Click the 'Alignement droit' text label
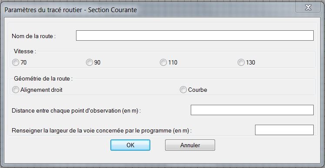 [41, 90]
